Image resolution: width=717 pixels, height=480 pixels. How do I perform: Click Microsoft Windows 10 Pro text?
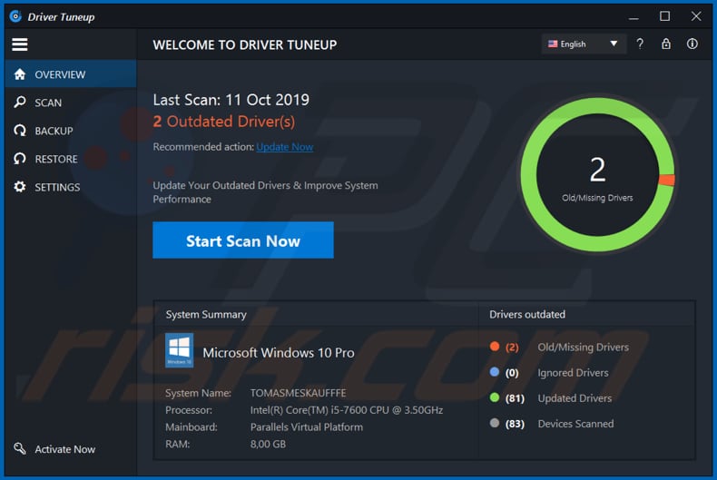pyautogui.click(x=278, y=352)
